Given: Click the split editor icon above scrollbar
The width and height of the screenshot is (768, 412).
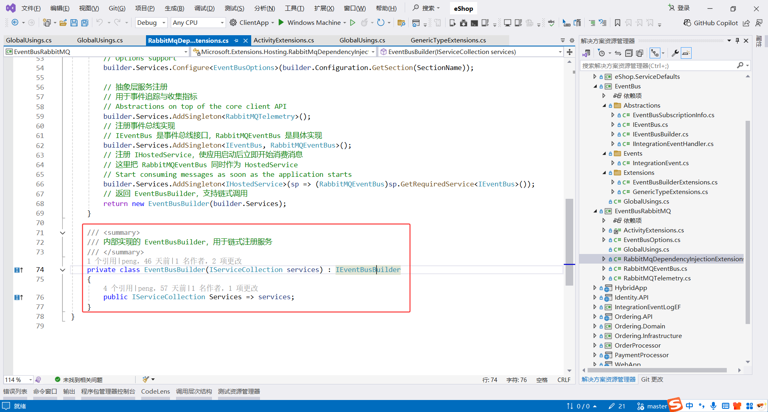Looking at the screenshot, I should [x=570, y=52].
